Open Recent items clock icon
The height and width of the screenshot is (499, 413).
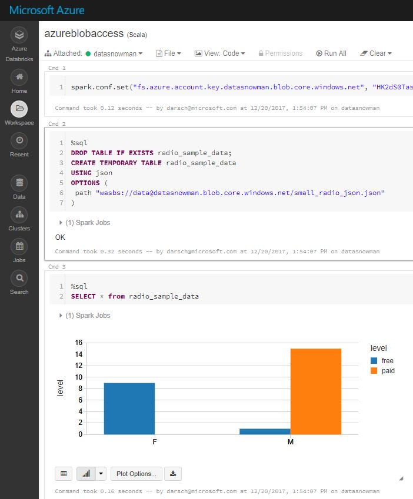[19, 140]
